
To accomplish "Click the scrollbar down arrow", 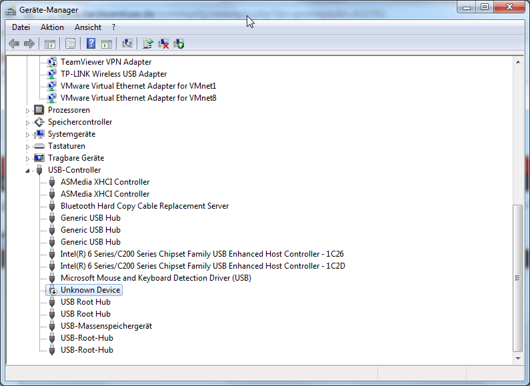I will (518, 358).
